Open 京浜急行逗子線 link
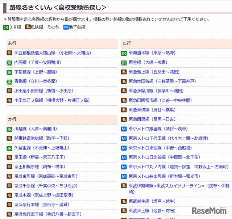 click(x=48, y=214)
